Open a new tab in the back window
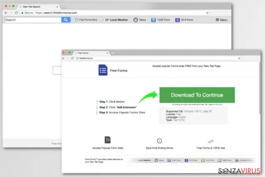The width and height of the screenshot is (265, 177). (x=64, y=7)
